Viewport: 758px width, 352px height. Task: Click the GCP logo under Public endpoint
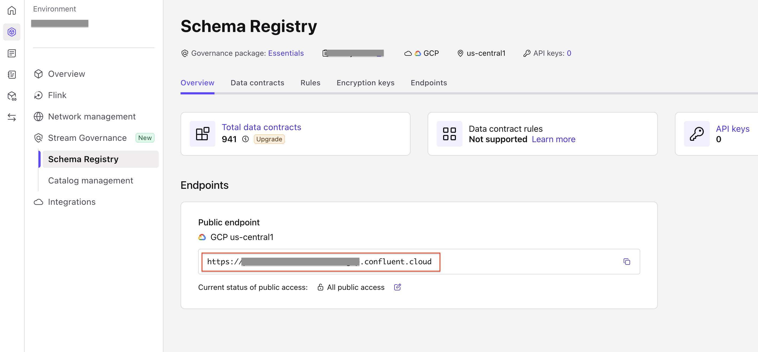point(202,237)
